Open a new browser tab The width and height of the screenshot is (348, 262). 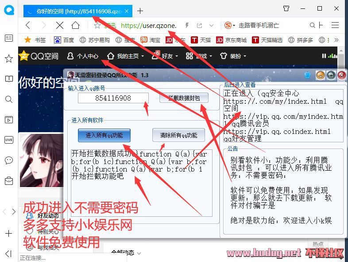(140, 11)
